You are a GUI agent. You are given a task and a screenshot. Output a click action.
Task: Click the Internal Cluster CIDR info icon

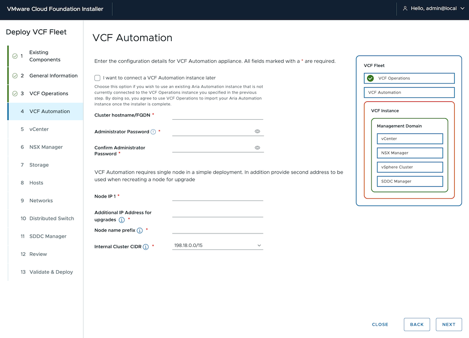(146, 247)
